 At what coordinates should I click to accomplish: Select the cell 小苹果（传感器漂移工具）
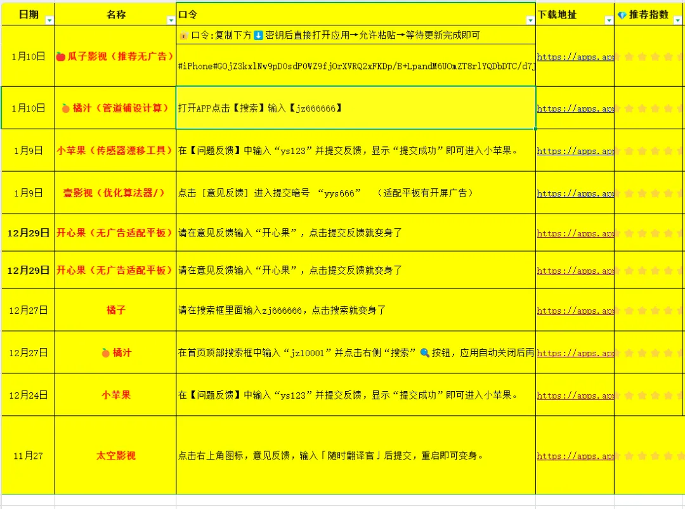click(115, 150)
